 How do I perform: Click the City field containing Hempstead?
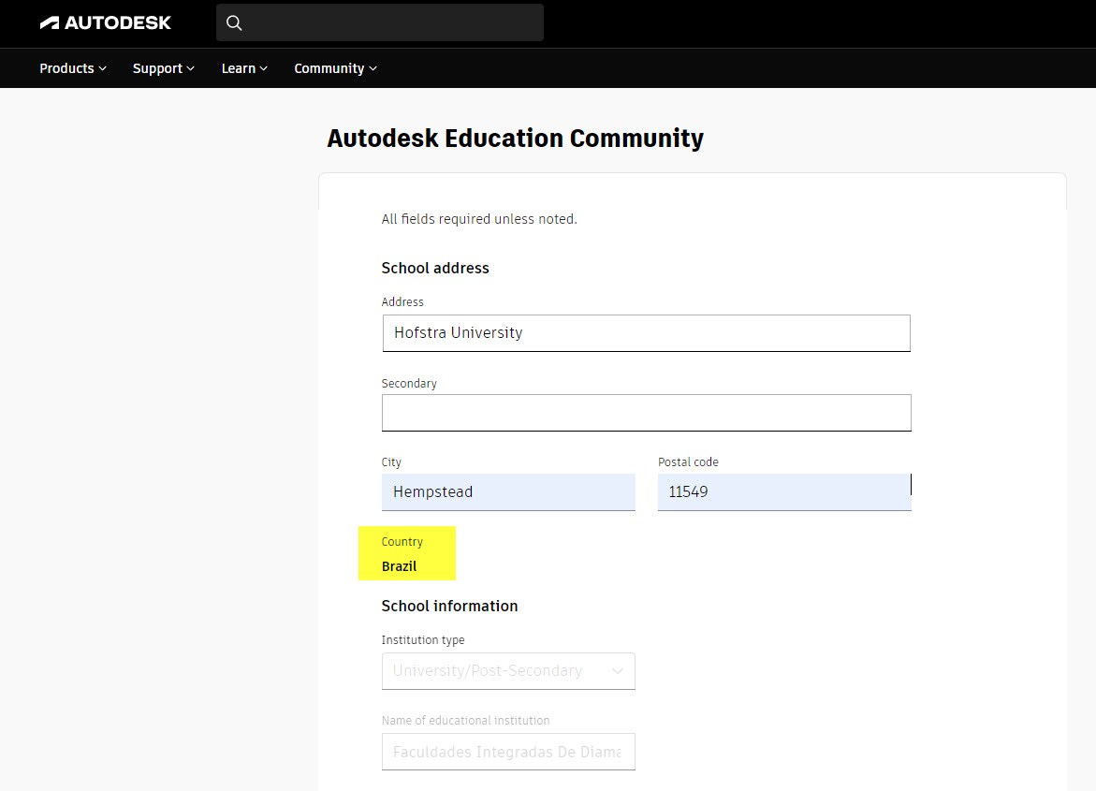pyautogui.click(x=508, y=491)
